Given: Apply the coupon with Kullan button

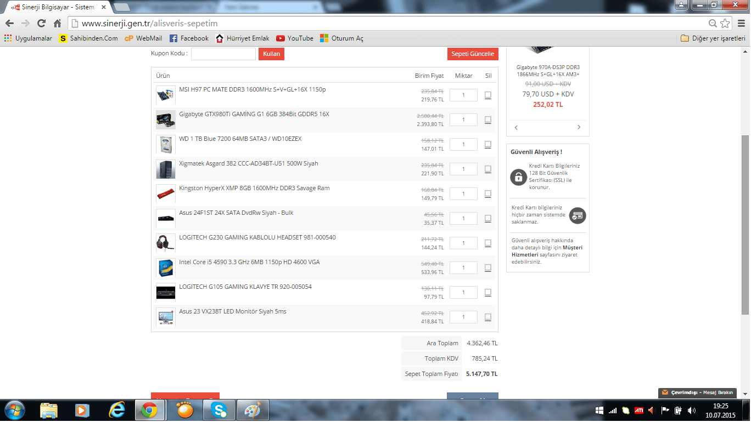Looking at the screenshot, I should (x=271, y=54).
